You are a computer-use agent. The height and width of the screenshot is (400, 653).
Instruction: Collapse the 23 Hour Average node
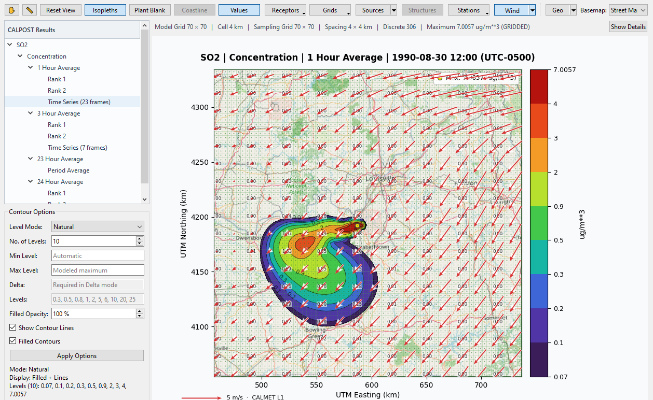[31, 159]
